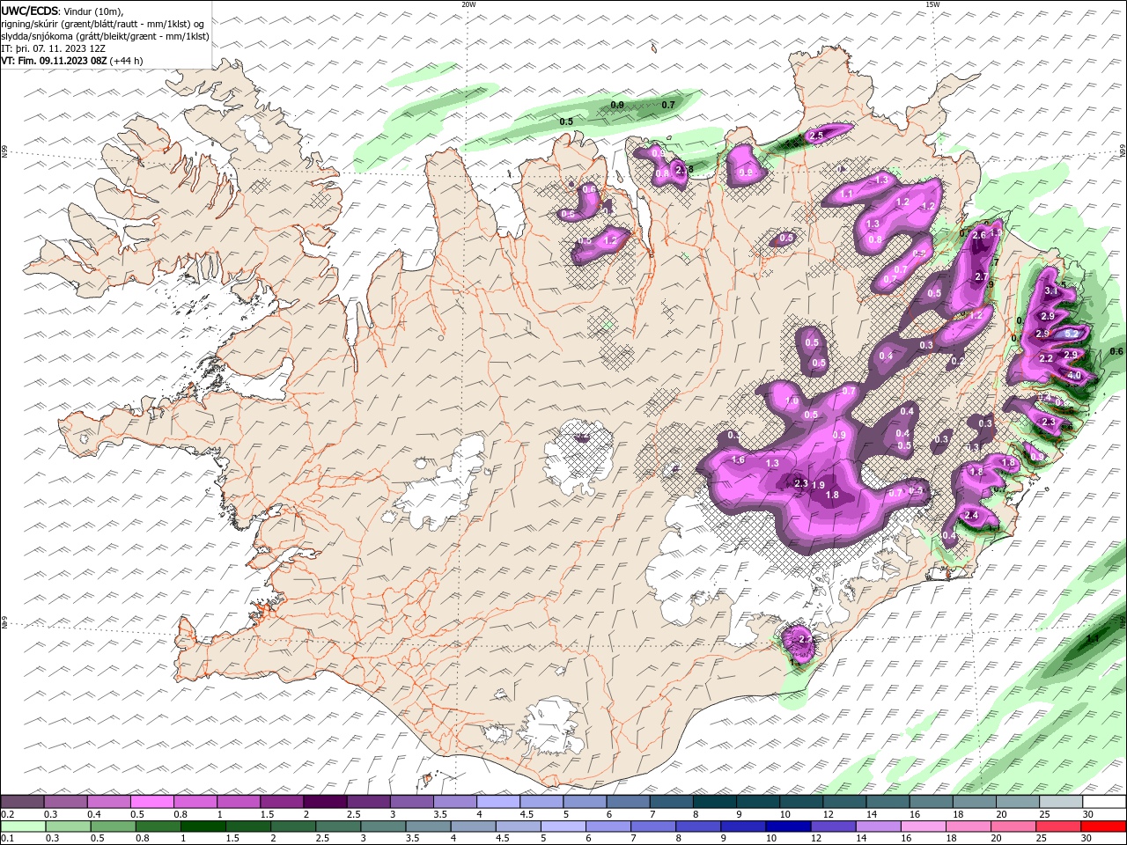This screenshot has width=1127, height=845.
Task: Select the darkest green 1 swatch in bottom legend row
Action: point(203,827)
